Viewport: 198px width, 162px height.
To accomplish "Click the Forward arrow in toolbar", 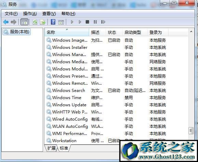I will (14, 22).
